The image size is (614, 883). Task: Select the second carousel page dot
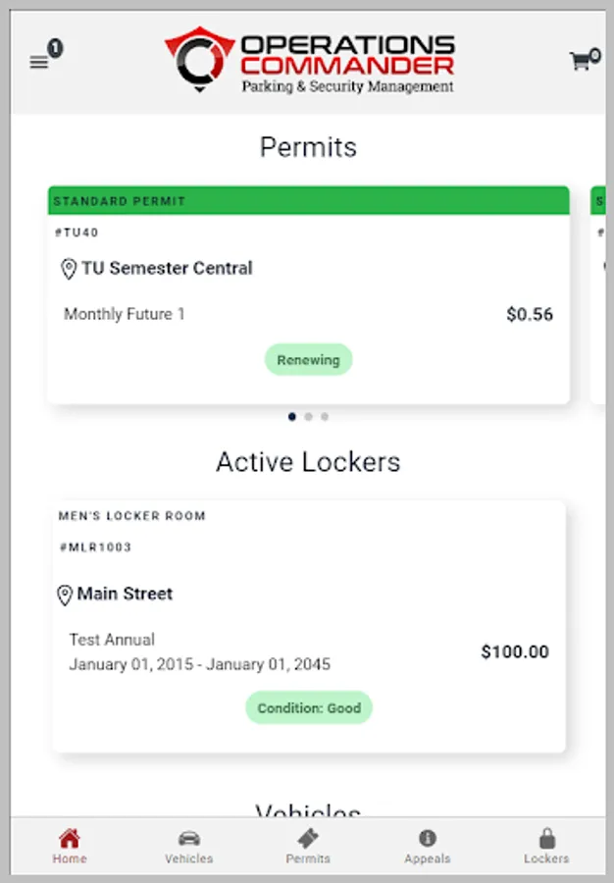(308, 417)
